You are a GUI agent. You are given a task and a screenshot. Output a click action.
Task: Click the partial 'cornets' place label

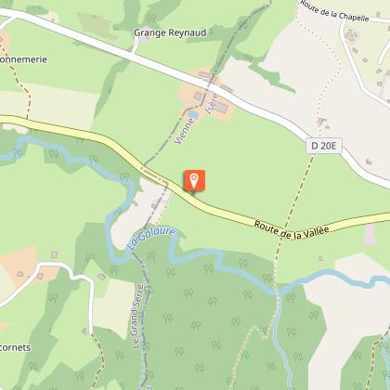[15, 347]
